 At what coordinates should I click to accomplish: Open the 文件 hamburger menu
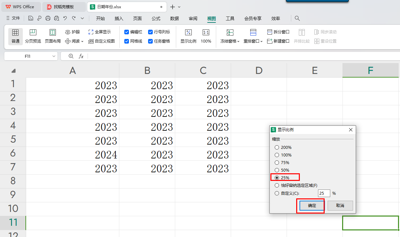click(13, 18)
